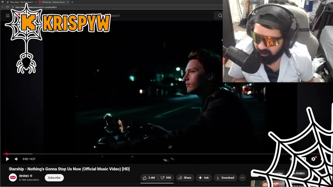Click the 8.18M subscribers text

coord(29,180)
